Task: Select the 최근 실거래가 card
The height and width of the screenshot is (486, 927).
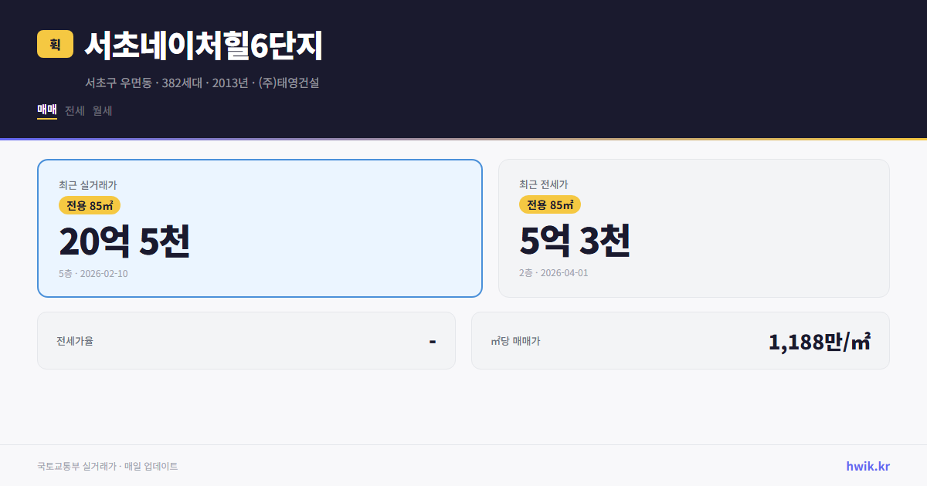Action: (x=259, y=228)
